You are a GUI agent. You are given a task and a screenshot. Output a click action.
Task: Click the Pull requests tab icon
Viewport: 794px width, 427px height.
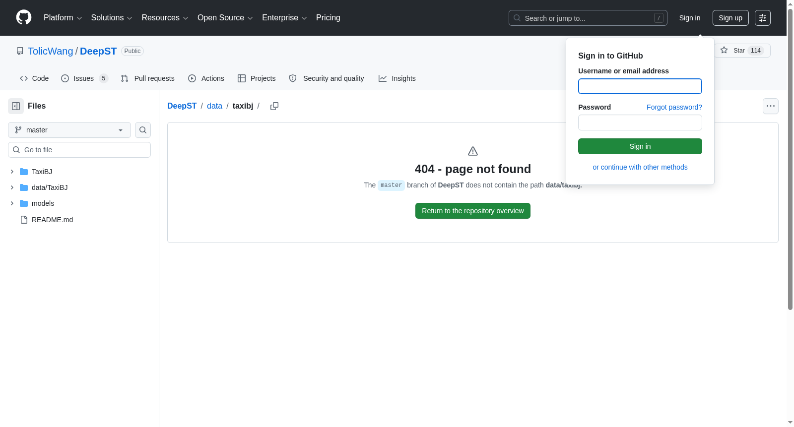tap(125, 78)
